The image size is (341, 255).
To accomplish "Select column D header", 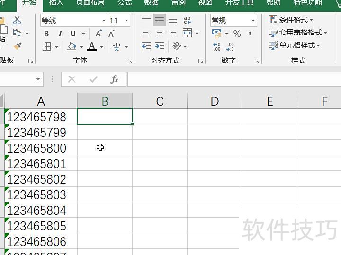I will 215,101.
